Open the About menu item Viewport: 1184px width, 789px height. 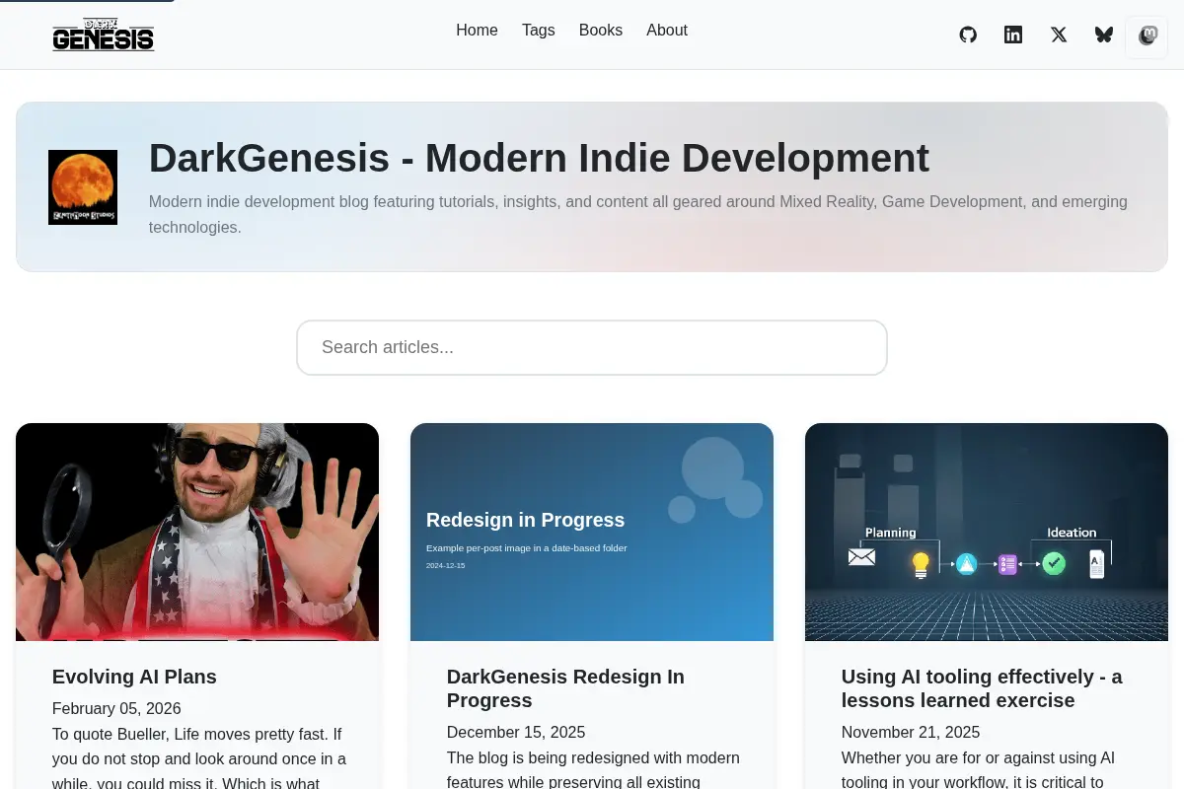[667, 31]
